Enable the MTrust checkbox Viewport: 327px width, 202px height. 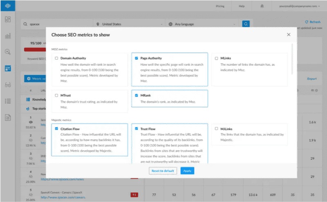coord(56,95)
